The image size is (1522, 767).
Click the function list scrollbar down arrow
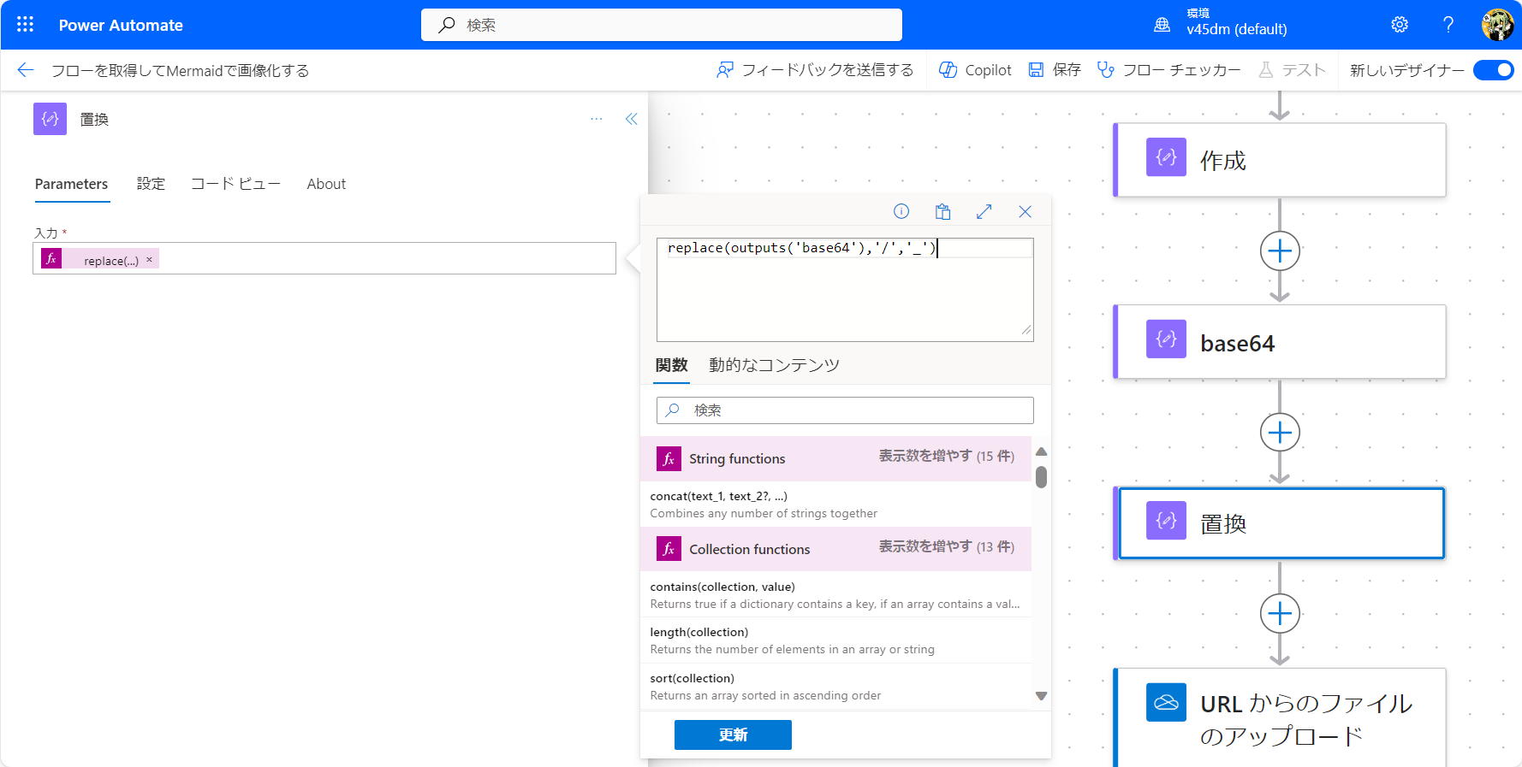[1042, 696]
